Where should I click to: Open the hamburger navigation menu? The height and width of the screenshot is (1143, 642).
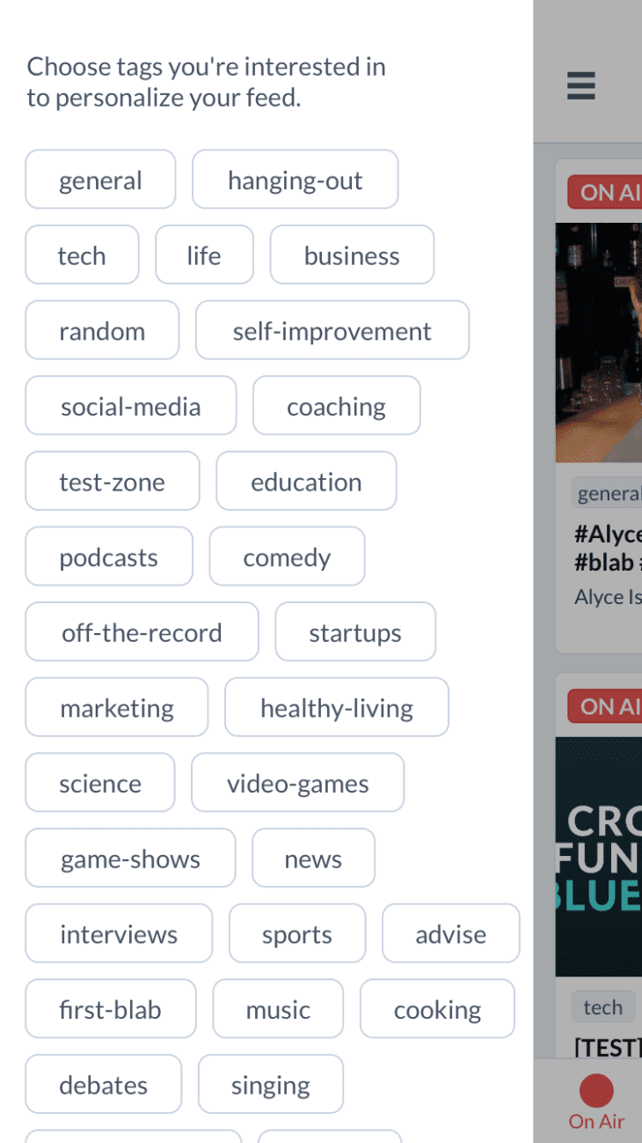580,86
